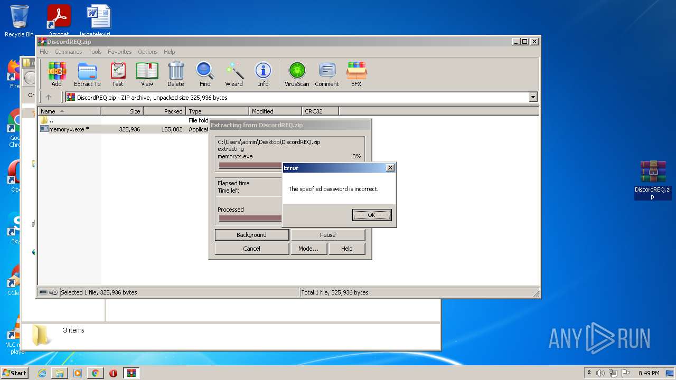676x380 pixels.
Task: Open media player taskbar icon
Action: pos(78,373)
